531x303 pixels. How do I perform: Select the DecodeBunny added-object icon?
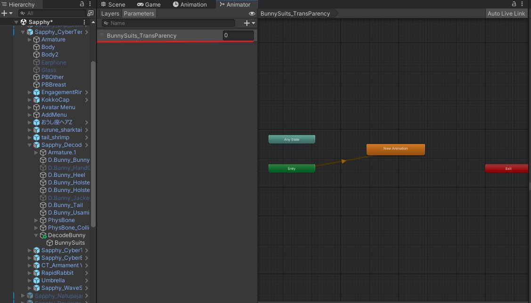point(43,235)
